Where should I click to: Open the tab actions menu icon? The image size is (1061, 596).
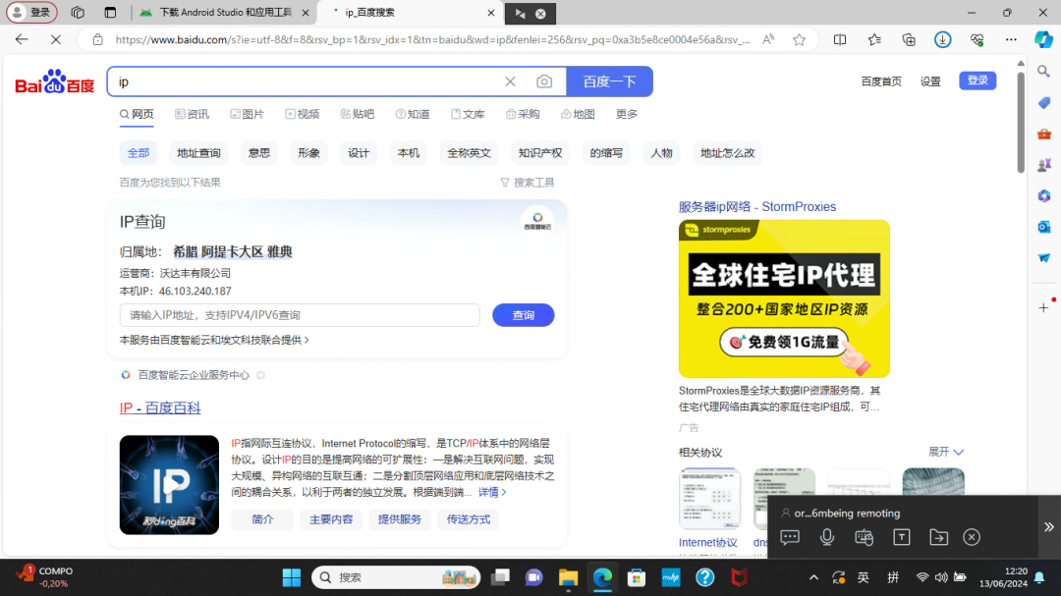click(110, 12)
